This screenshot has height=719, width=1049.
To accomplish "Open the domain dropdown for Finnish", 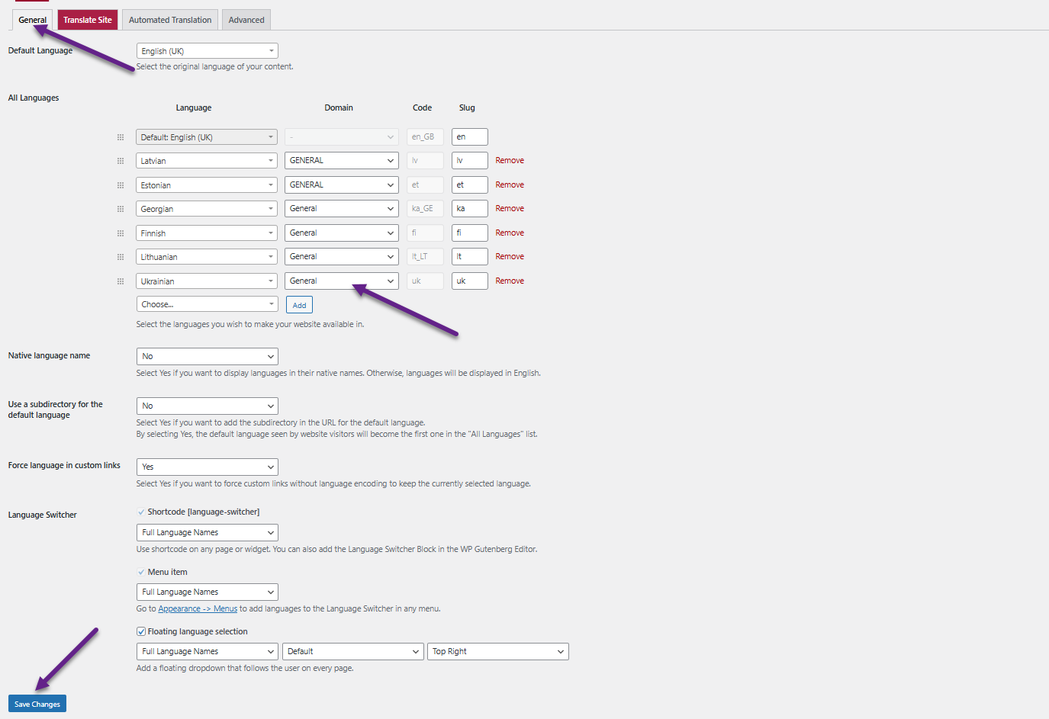I will (x=342, y=233).
